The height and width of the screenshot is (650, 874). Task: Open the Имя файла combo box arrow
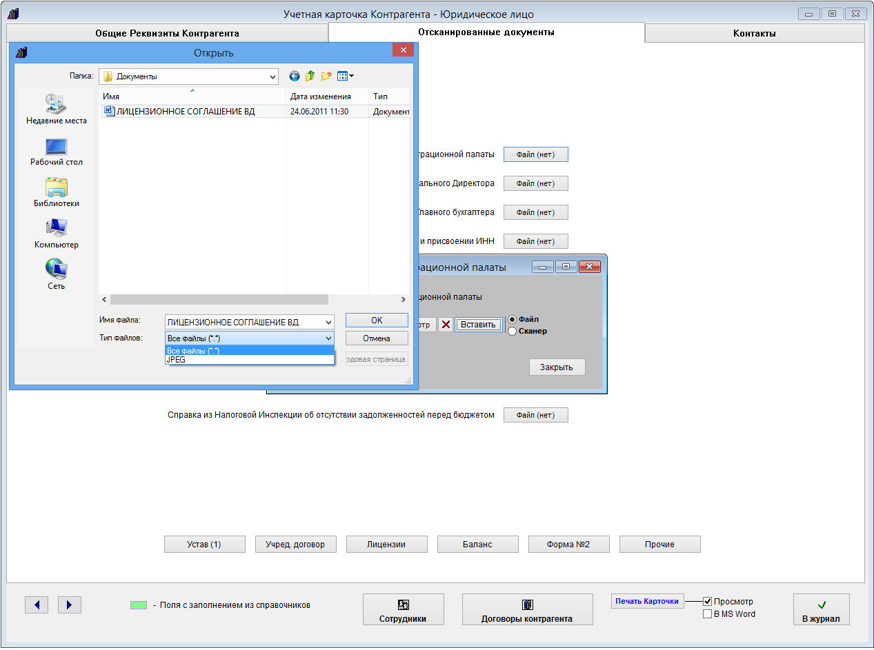pos(328,322)
